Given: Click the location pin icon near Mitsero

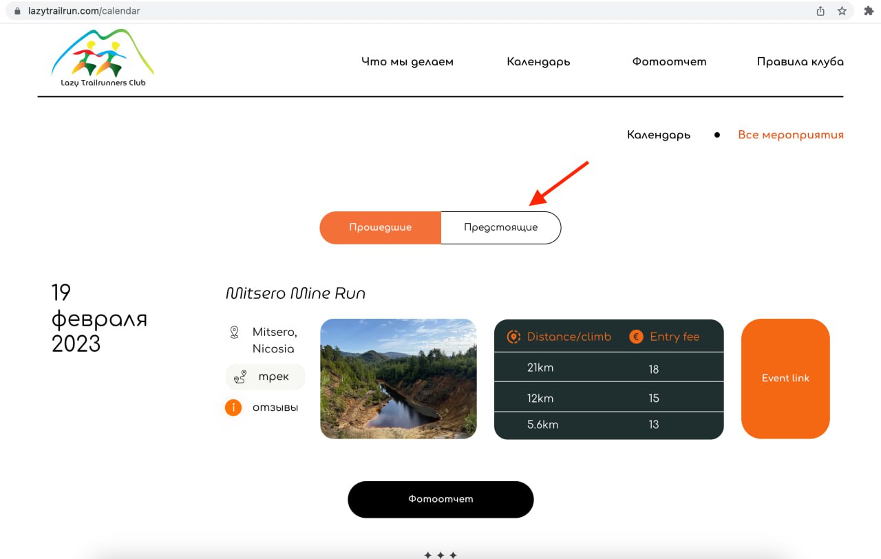Looking at the screenshot, I should click(x=234, y=333).
